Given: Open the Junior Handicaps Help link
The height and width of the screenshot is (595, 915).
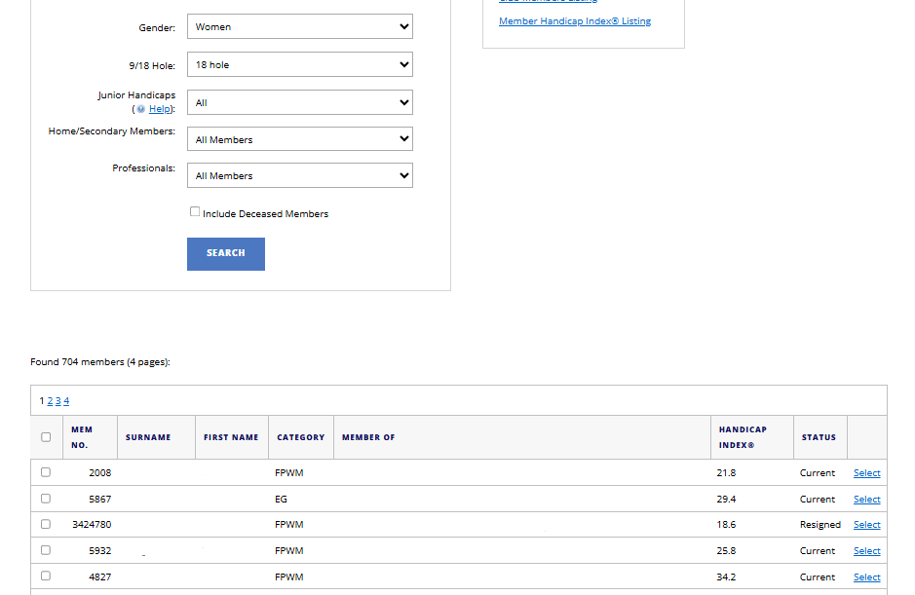Looking at the screenshot, I should pos(160,109).
